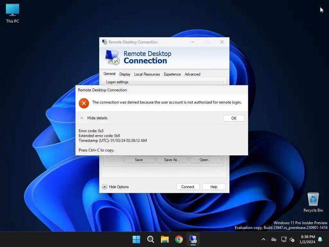Screen dimensions: 329x247
Task: Click the Press Ctrl+C to copy text
Action: (x=96, y=150)
